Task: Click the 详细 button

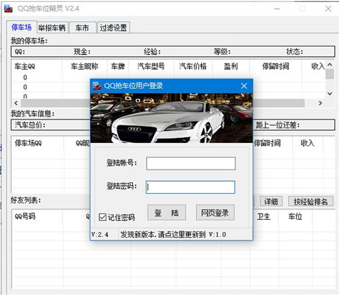Action: point(271,201)
